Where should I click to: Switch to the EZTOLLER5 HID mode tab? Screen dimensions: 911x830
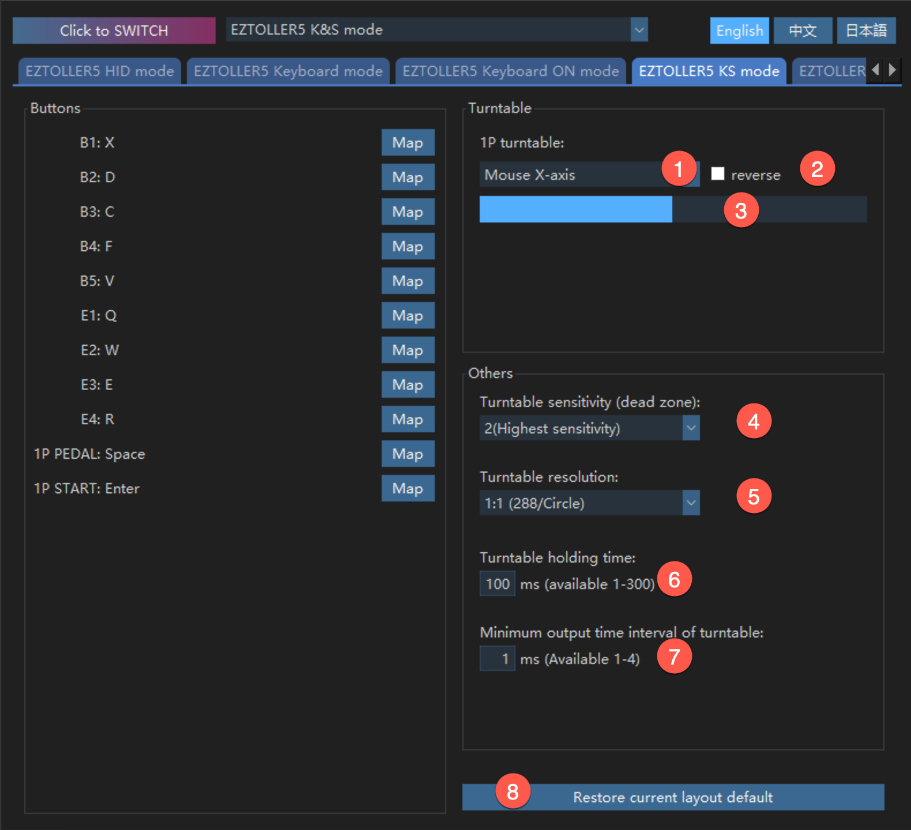[100, 71]
